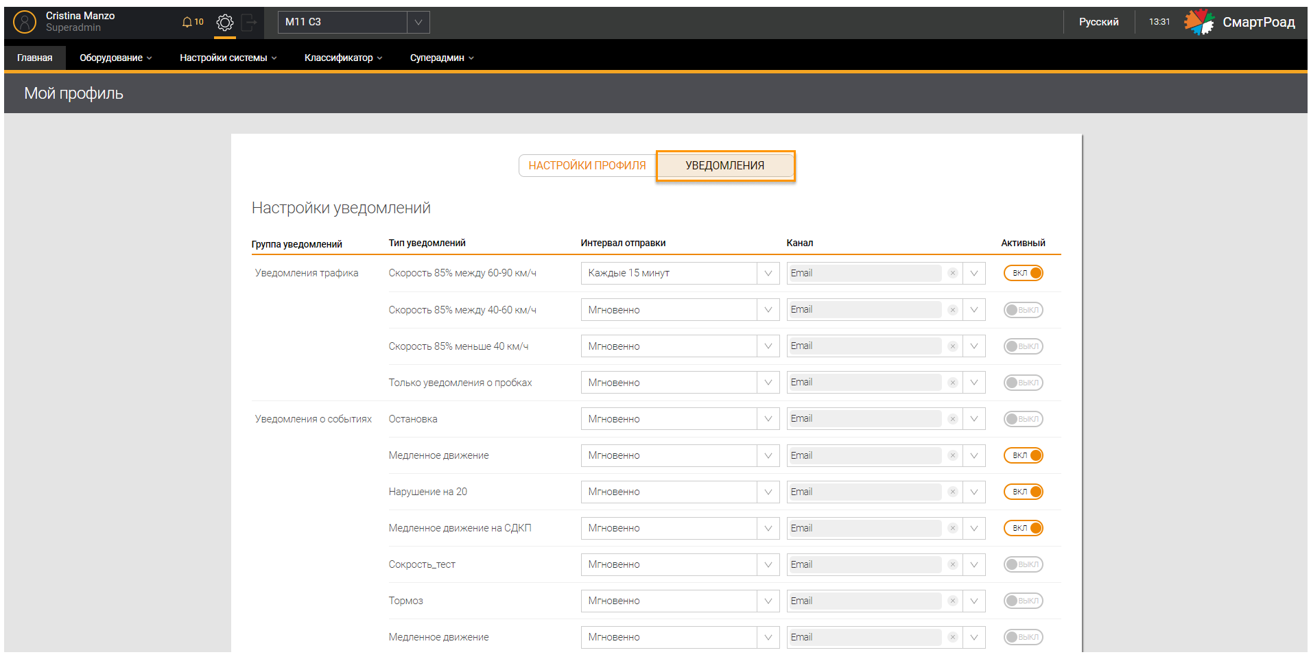Open the M11 C3 site dropdown
Viewport: 1311px width, 659px height.
353,22
